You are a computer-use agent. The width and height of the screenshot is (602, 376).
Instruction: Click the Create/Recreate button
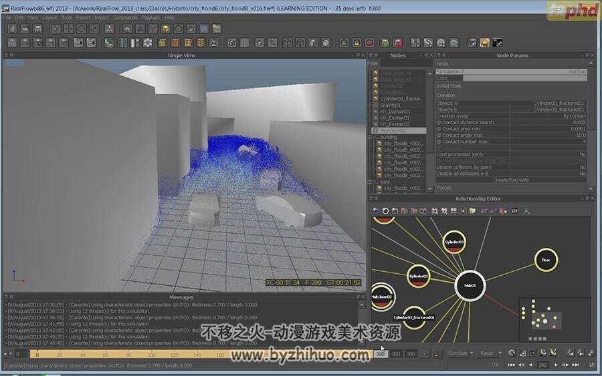coord(511,180)
